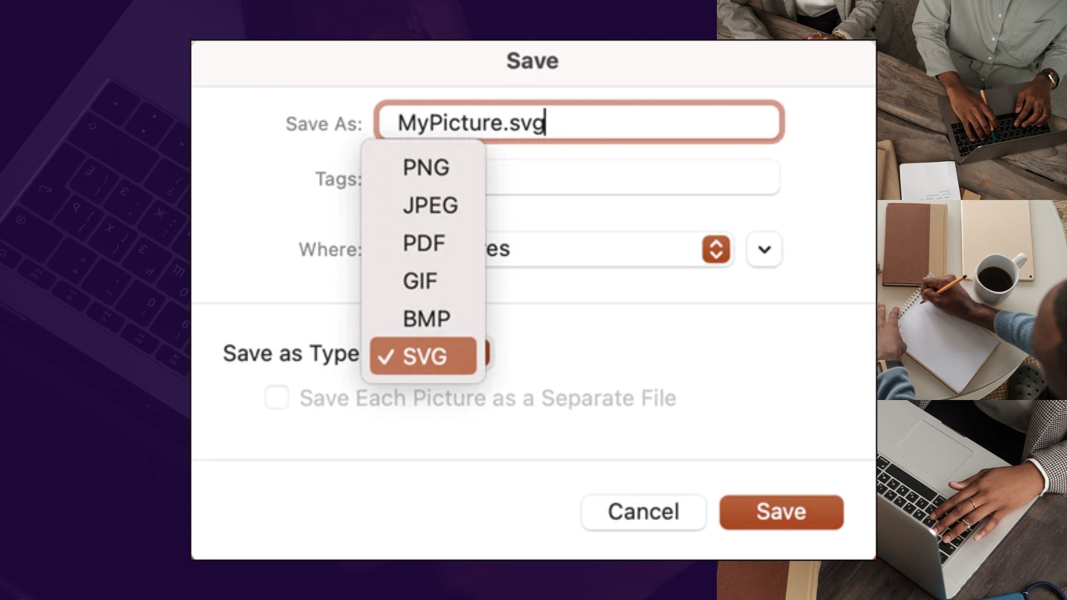1067x600 pixels.
Task: Click the hand on laptop keyboard photo
Action: tap(972, 500)
